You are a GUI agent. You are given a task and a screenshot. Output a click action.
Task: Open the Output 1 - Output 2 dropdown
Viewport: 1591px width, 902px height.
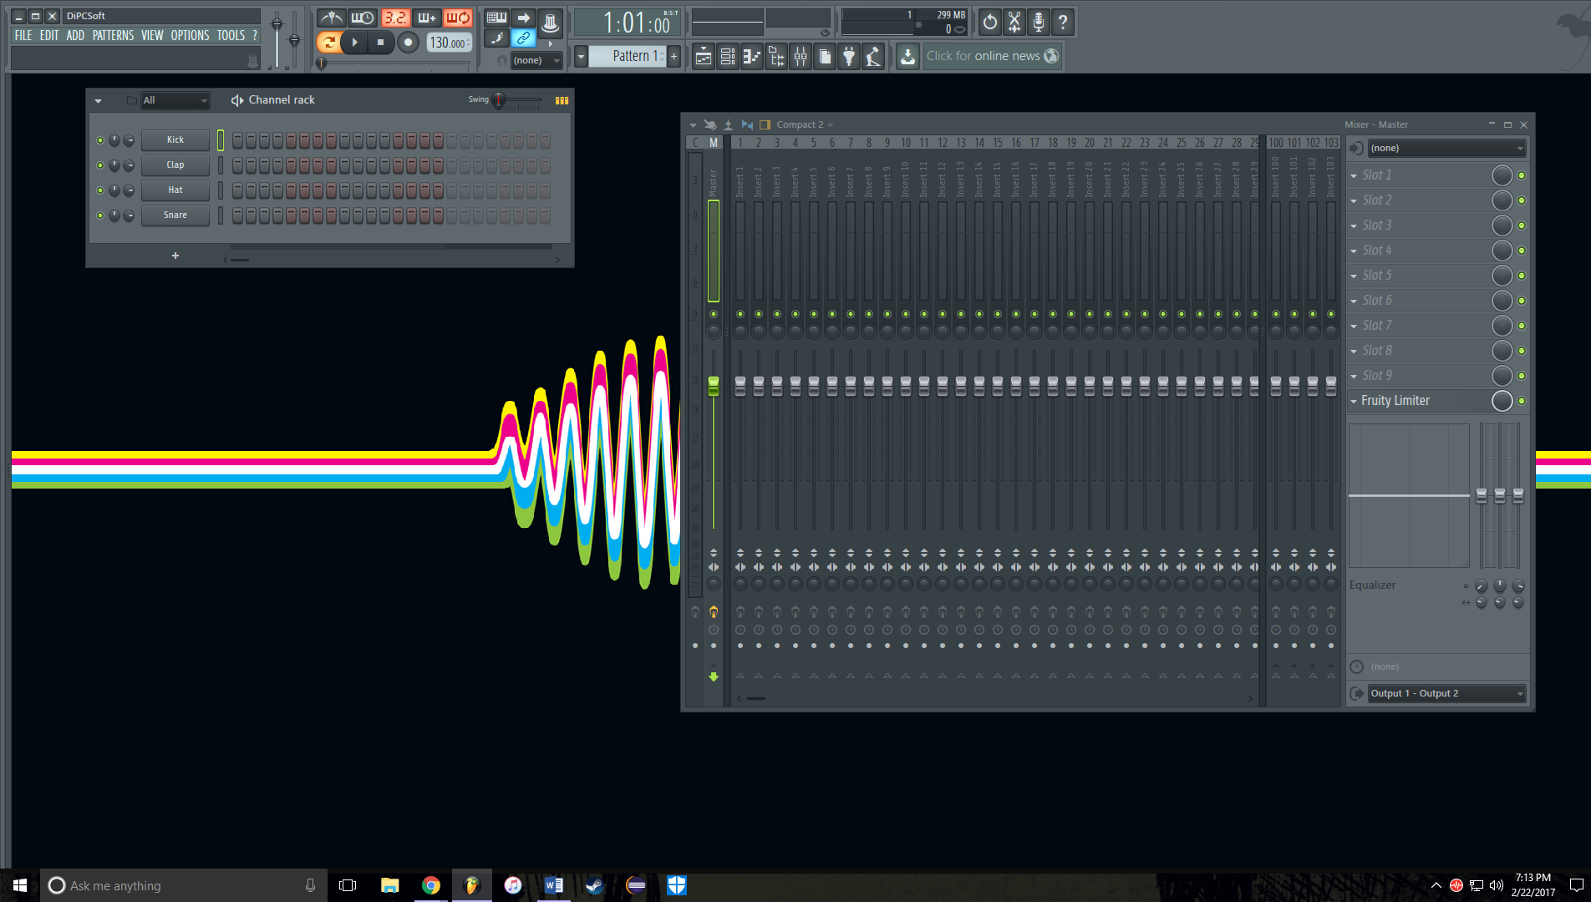pos(1446,692)
